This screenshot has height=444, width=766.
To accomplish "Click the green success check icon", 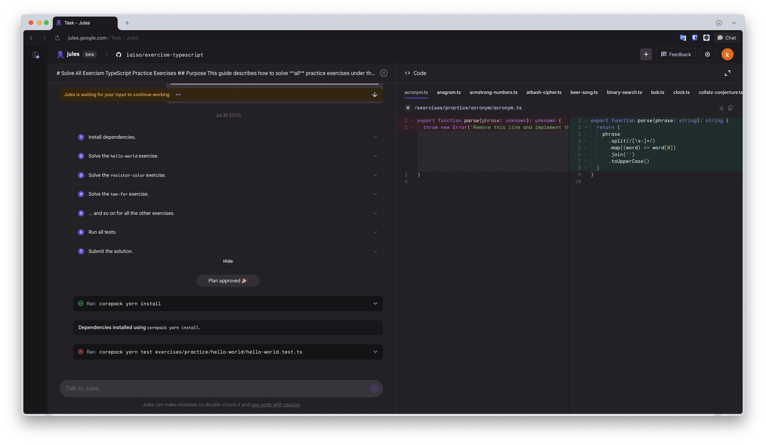I will 81,304.
